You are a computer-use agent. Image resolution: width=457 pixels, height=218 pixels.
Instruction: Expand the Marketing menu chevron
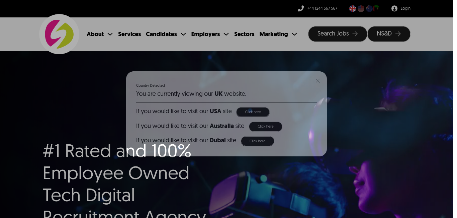point(294,34)
